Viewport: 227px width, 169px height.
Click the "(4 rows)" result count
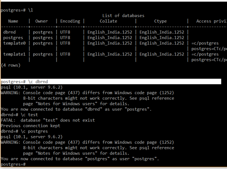click(x=11, y=65)
